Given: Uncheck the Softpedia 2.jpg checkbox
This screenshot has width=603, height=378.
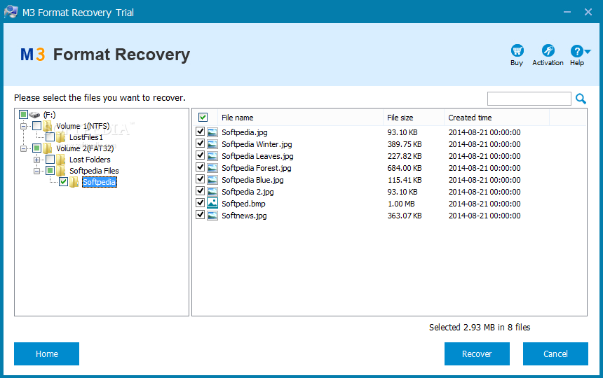Looking at the screenshot, I should pos(200,191).
